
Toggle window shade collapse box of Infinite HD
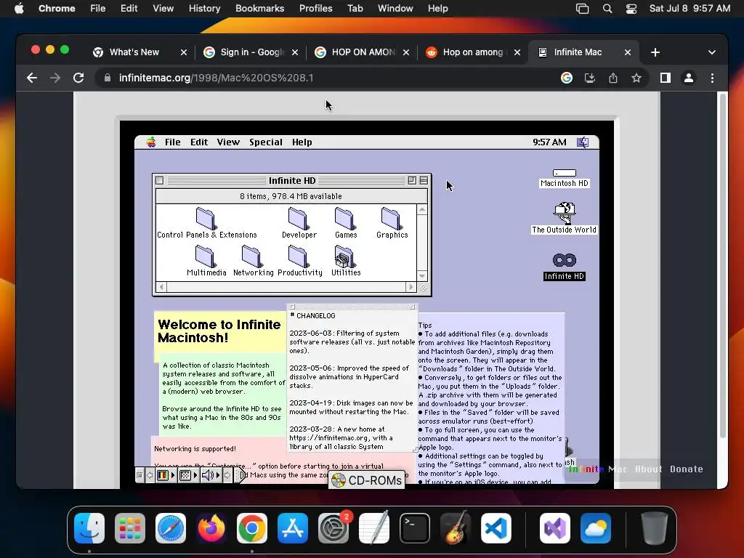coord(424,180)
